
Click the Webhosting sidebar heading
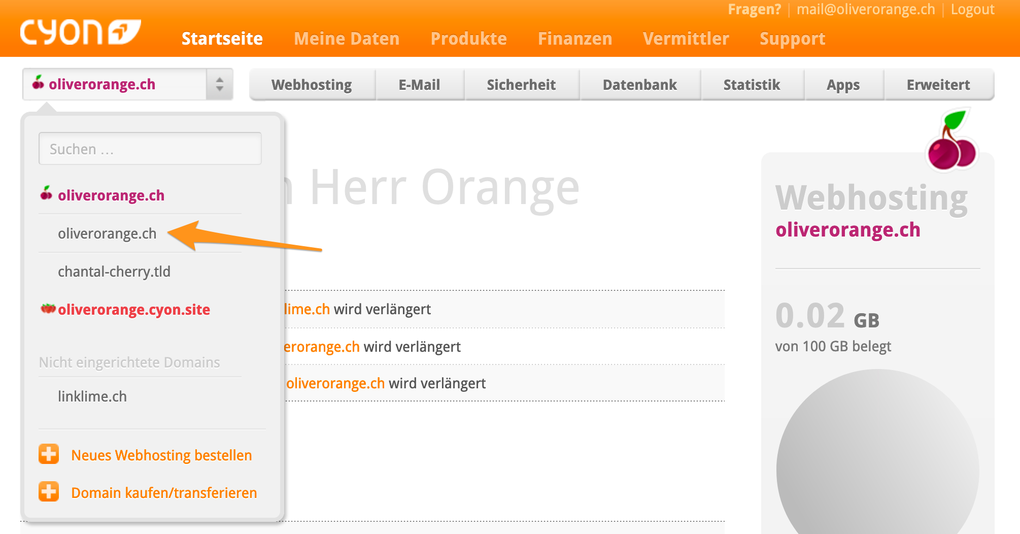[872, 197]
